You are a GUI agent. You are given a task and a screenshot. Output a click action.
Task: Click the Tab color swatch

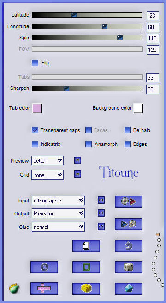(x=37, y=108)
